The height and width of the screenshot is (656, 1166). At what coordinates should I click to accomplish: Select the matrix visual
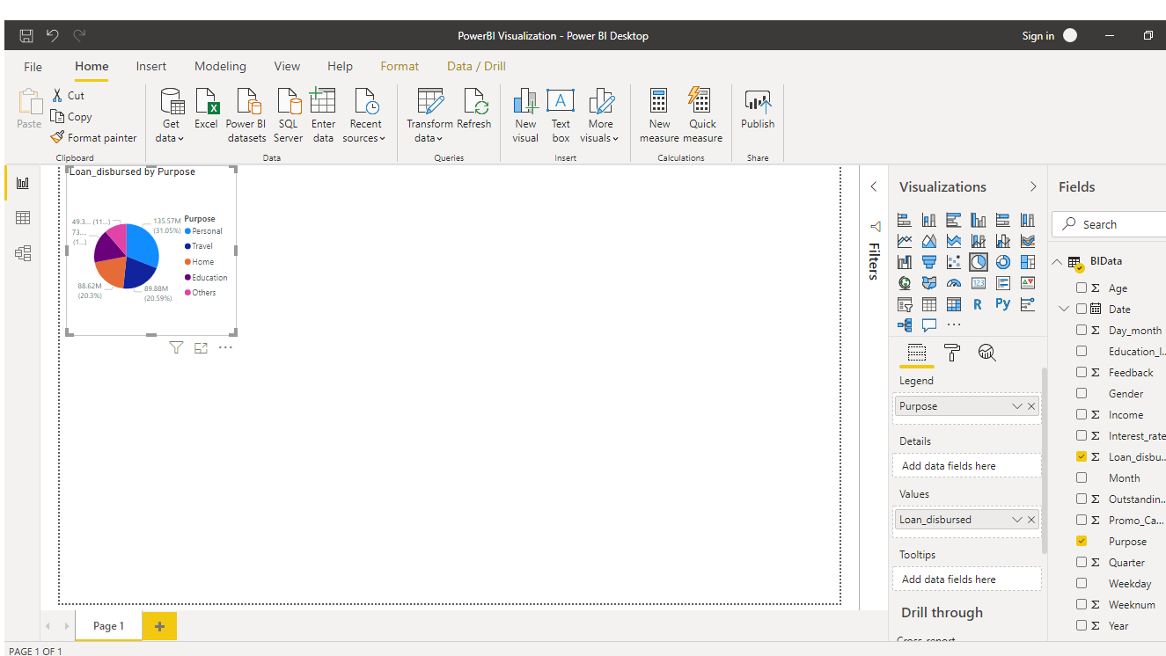click(954, 304)
